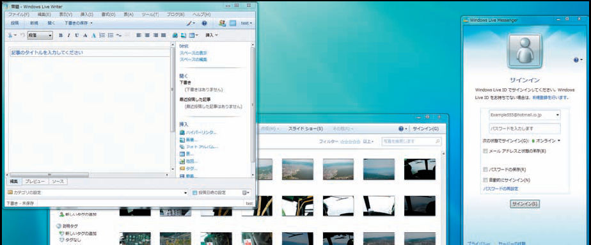This screenshot has height=245, width=591.
Task: Switch to the 'プレビュー' tab
Action: point(35,182)
